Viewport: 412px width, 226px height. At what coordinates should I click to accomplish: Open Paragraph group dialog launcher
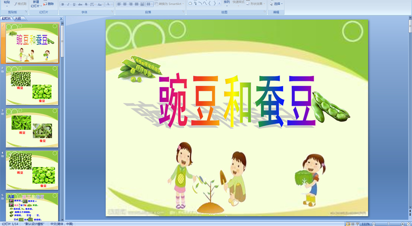point(183,12)
